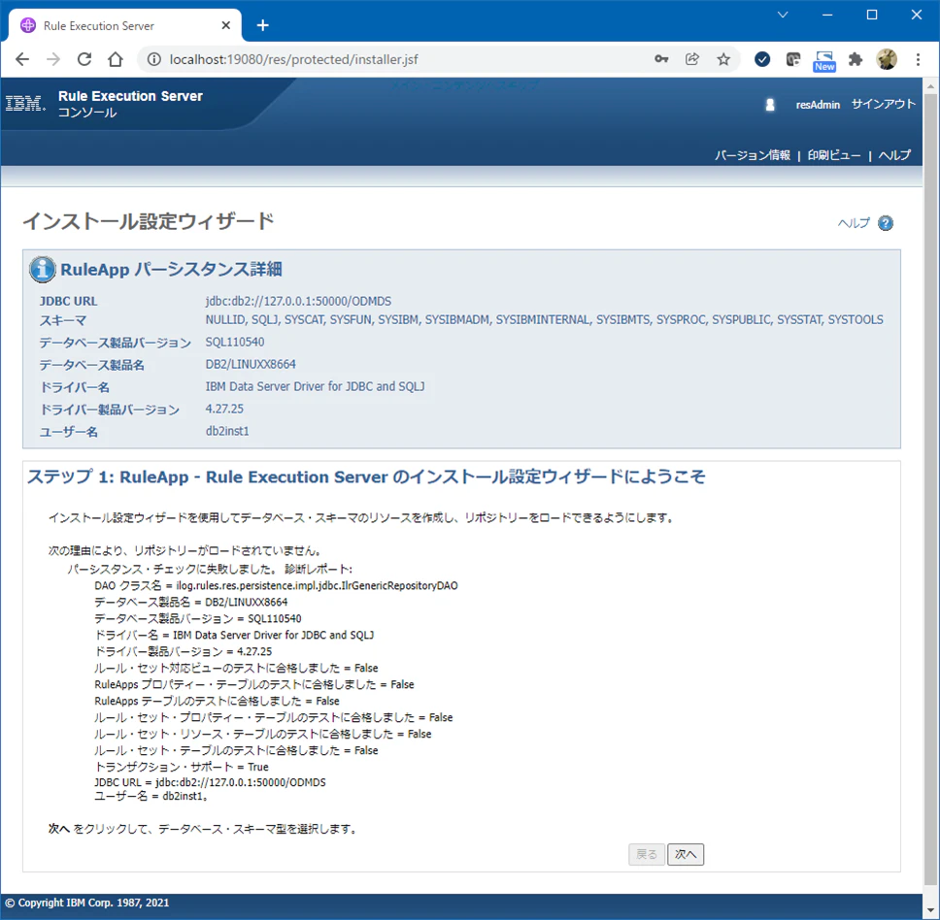The height and width of the screenshot is (920, 940).
Task: Click the resAdmin username text
Action: 818,105
